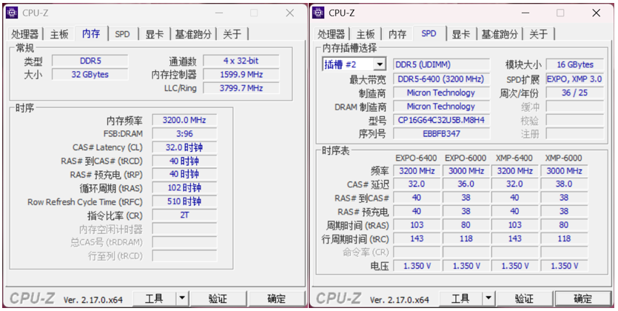Click the 工具 button in left window
This screenshot has height=311, width=618.
(154, 298)
